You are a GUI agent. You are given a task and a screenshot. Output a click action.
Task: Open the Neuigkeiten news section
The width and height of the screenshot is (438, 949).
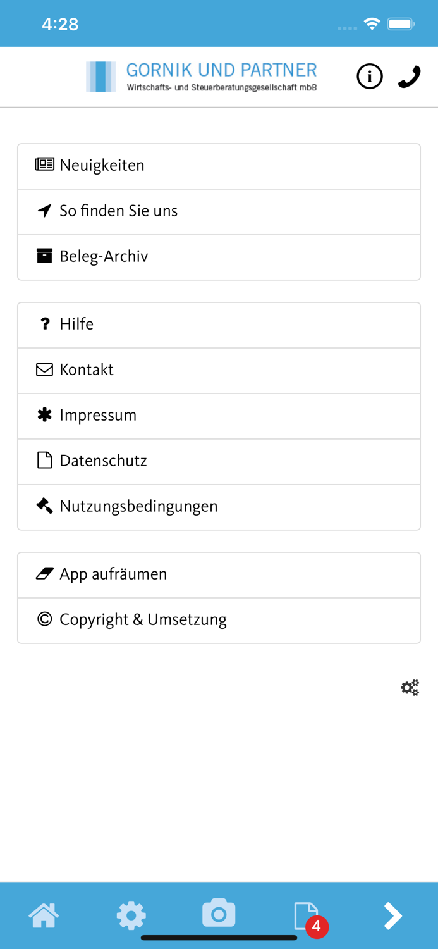coord(101,165)
